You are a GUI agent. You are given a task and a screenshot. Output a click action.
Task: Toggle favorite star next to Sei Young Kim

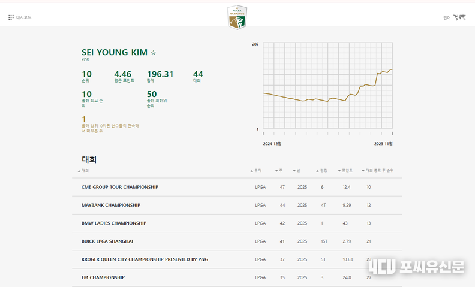click(154, 53)
